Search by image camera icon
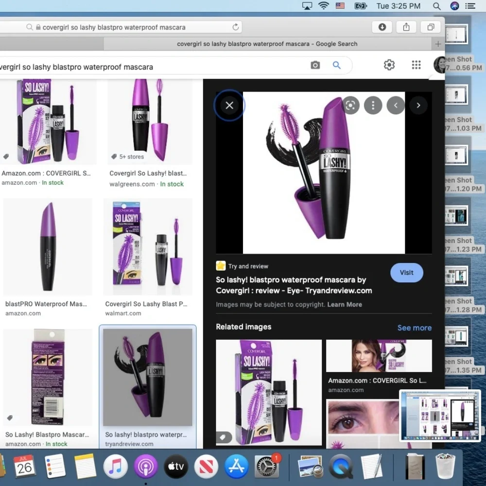 (315, 65)
